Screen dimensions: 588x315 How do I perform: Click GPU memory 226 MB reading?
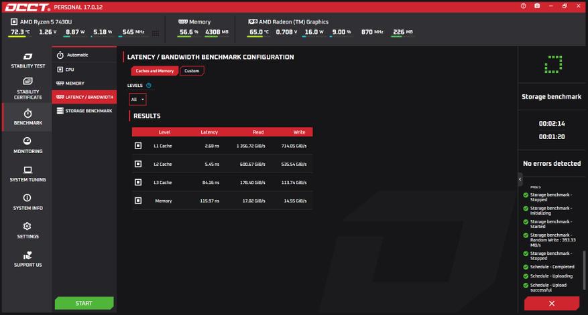pos(402,32)
